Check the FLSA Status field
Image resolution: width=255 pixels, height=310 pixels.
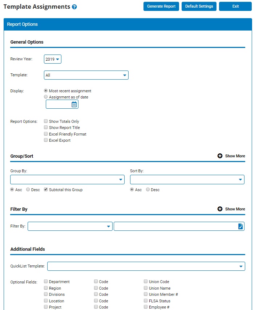tap(146, 301)
